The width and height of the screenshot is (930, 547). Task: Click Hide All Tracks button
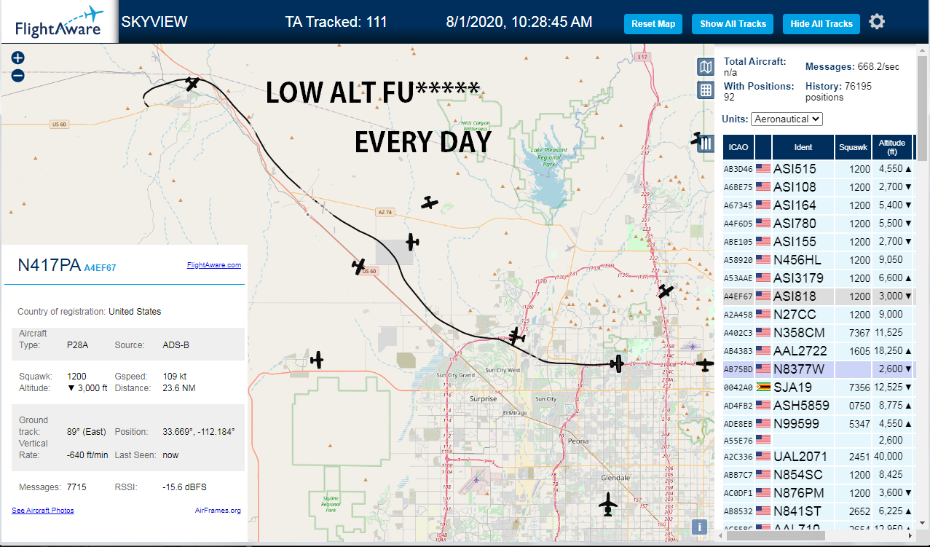(821, 24)
